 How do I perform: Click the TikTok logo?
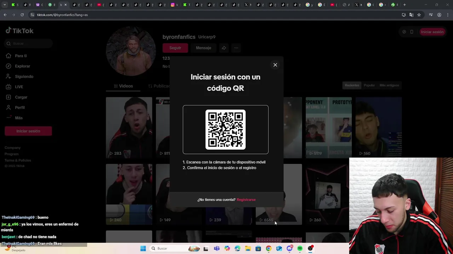[x=19, y=31]
